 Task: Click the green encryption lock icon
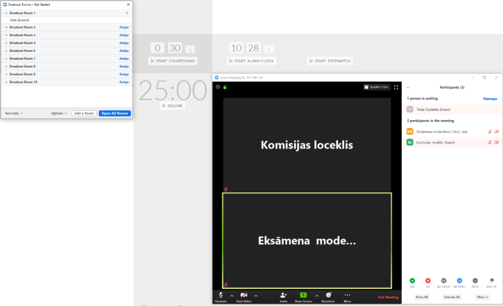click(x=225, y=87)
